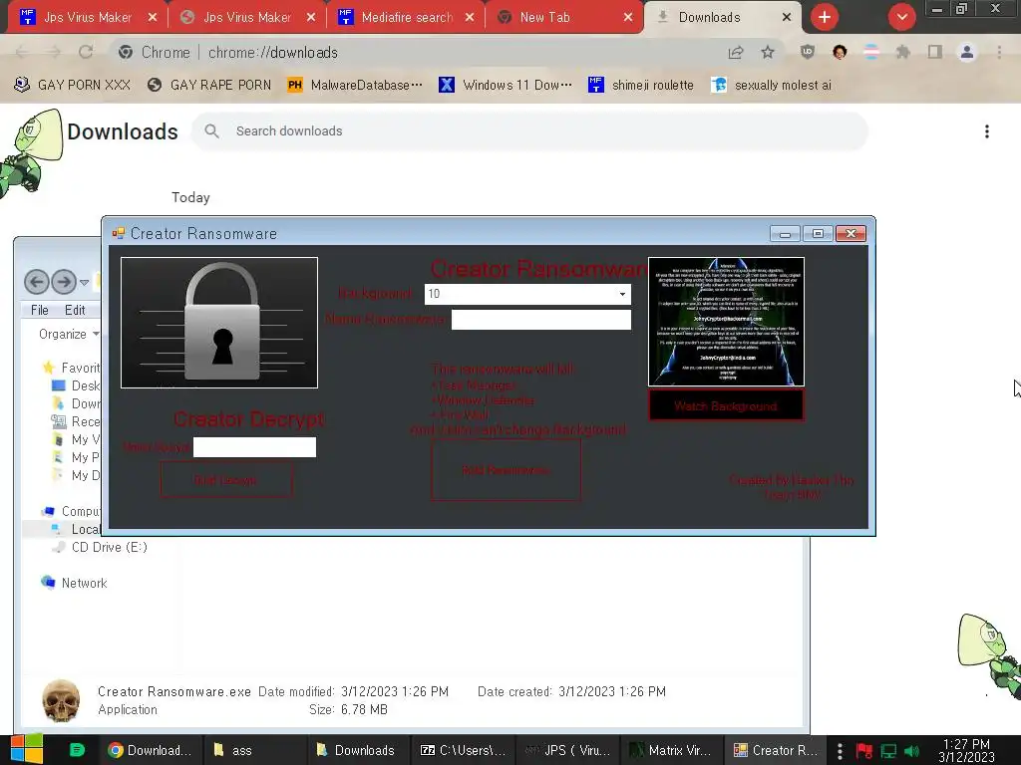Click the volume speaker tray icon
The height and width of the screenshot is (765, 1021).
(912, 751)
